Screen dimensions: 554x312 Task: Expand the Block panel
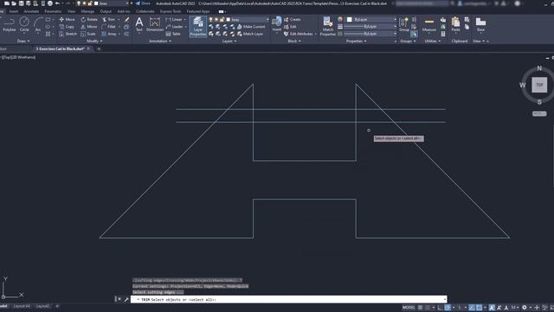pos(294,42)
